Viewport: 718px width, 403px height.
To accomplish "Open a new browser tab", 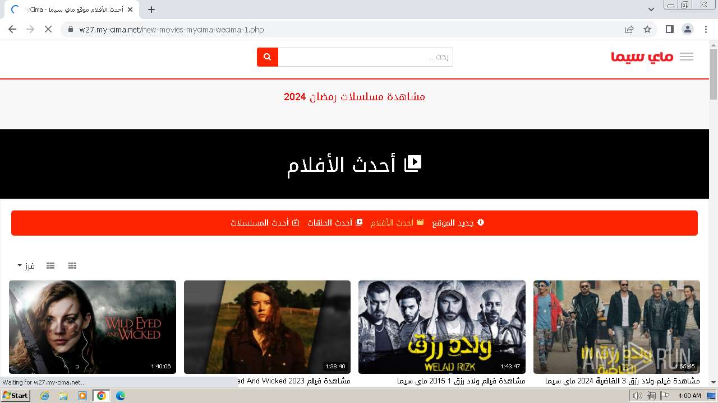I will coord(151,10).
